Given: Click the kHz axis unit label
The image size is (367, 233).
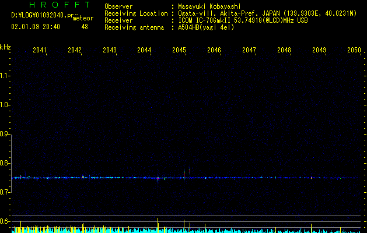Looking at the screenshot, I should [x=5, y=47].
